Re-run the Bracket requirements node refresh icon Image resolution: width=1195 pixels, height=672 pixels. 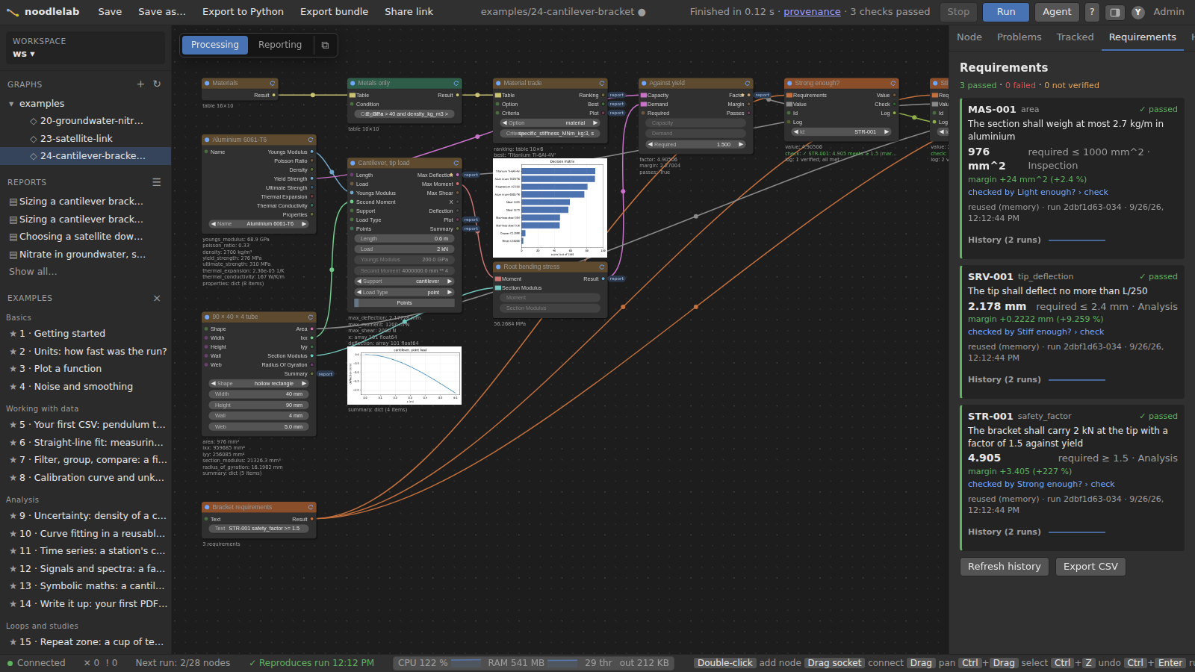311,508
